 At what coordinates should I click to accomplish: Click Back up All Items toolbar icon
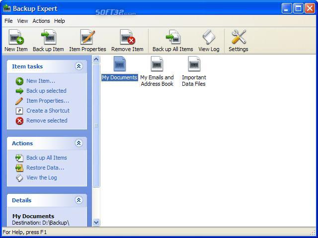click(173, 37)
